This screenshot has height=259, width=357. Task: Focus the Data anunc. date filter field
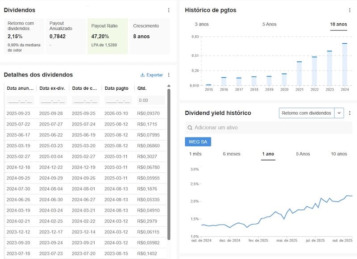[20, 101]
